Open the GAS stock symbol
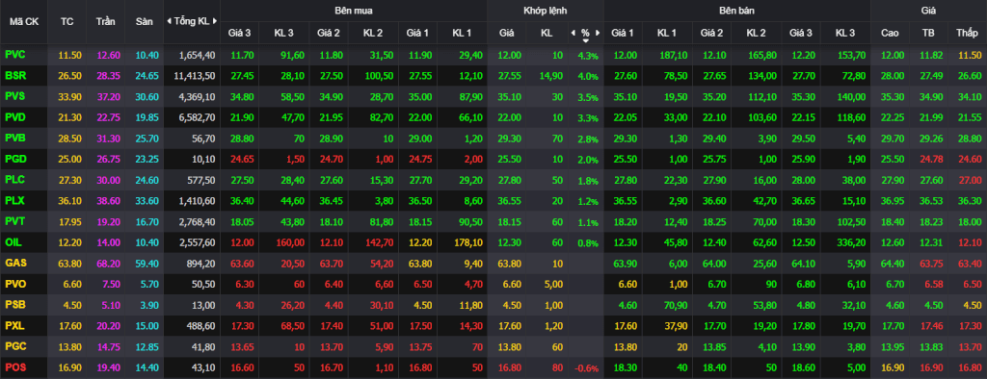The height and width of the screenshot is (379, 987). [x=14, y=263]
